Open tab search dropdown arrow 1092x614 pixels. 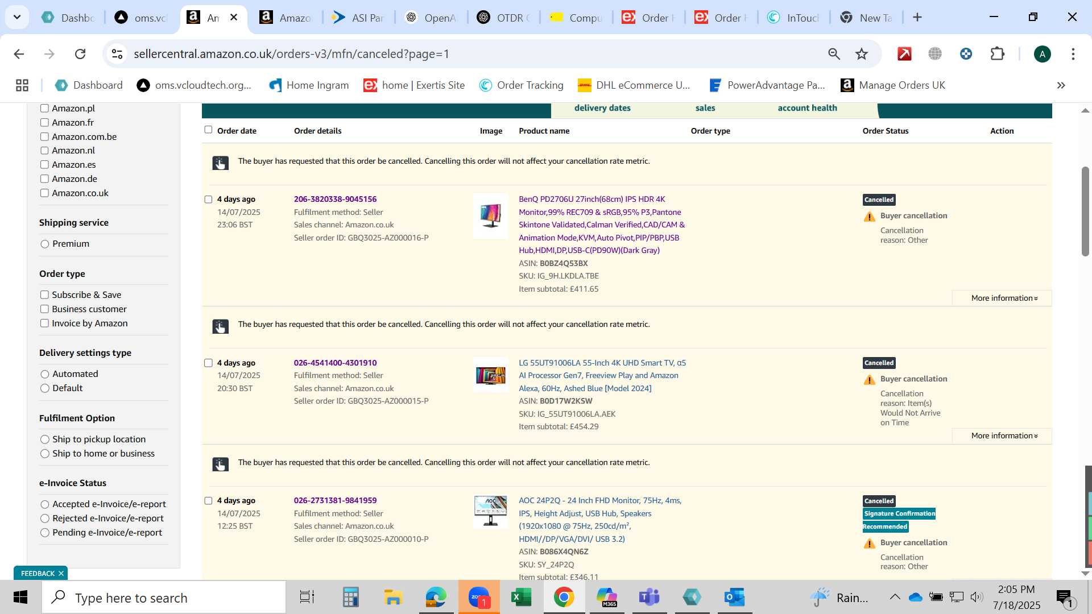pos(17,18)
